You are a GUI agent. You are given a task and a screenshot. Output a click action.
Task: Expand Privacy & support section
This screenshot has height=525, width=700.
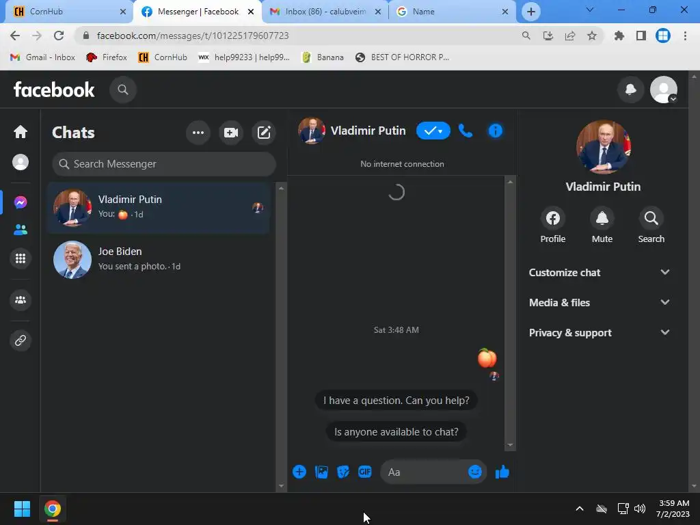(599, 333)
